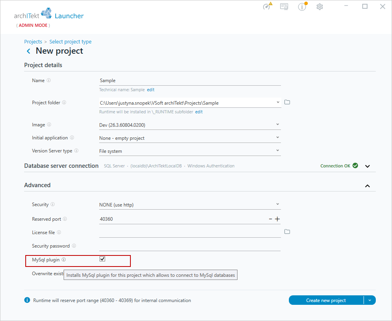Go to Select project type breadcrumb
This screenshot has width=392, height=321.
coord(70,42)
